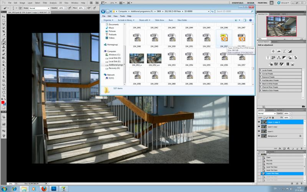Select the Rectangular Marquee tool
307x192 pixels.
(x=3, y=20)
